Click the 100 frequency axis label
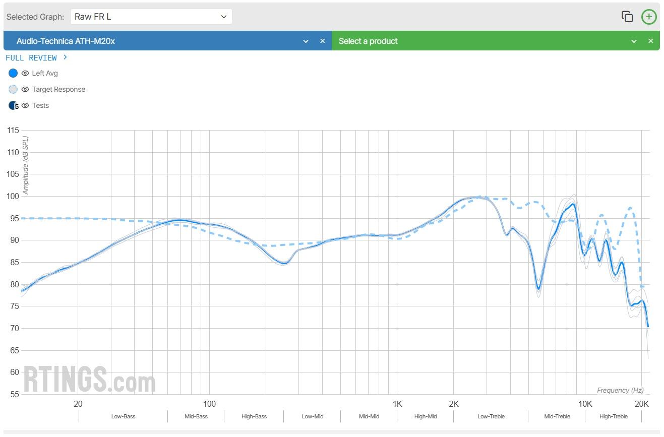Viewport: 664px width, 437px height. (x=209, y=404)
